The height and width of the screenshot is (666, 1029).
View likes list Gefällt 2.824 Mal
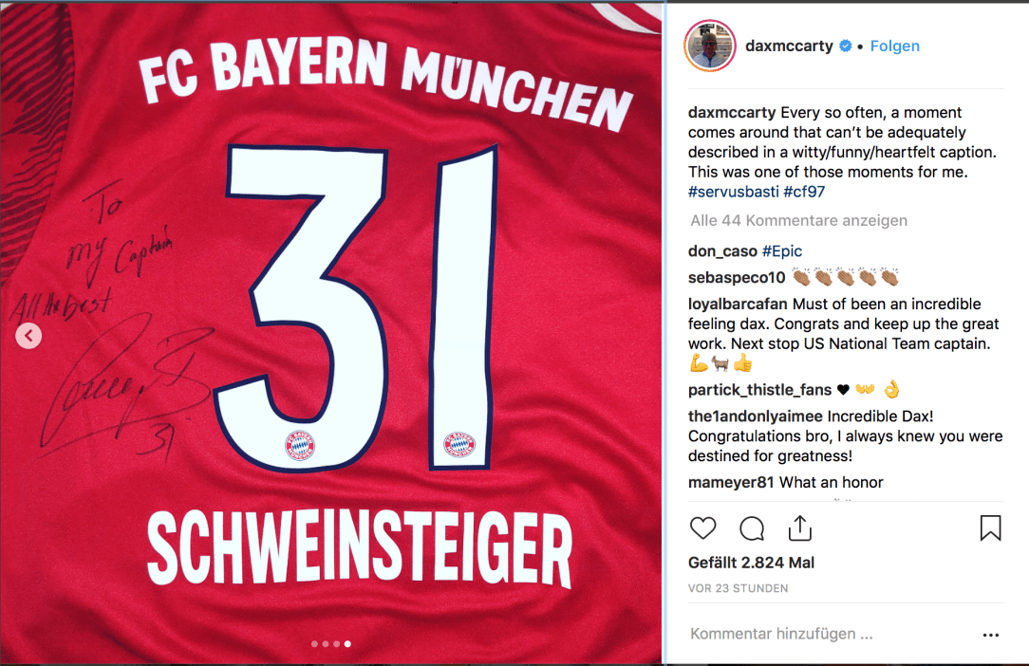(x=752, y=563)
